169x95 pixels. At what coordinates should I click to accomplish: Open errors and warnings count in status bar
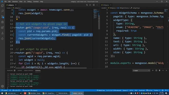pos(16,90)
